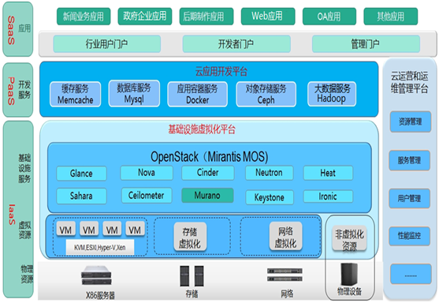The height and width of the screenshot is (303, 439).
Task: Select the 存储虚拟化 block
Action: [x=190, y=237]
